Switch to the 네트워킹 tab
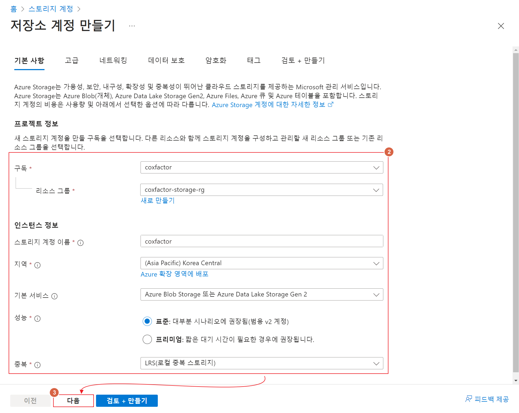Viewport: 519px width, 413px height. [x=113, y=60]
